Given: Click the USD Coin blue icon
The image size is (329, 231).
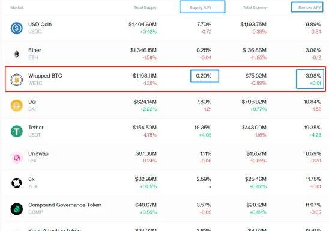Looking at the screenshot, I should (17, 28).
